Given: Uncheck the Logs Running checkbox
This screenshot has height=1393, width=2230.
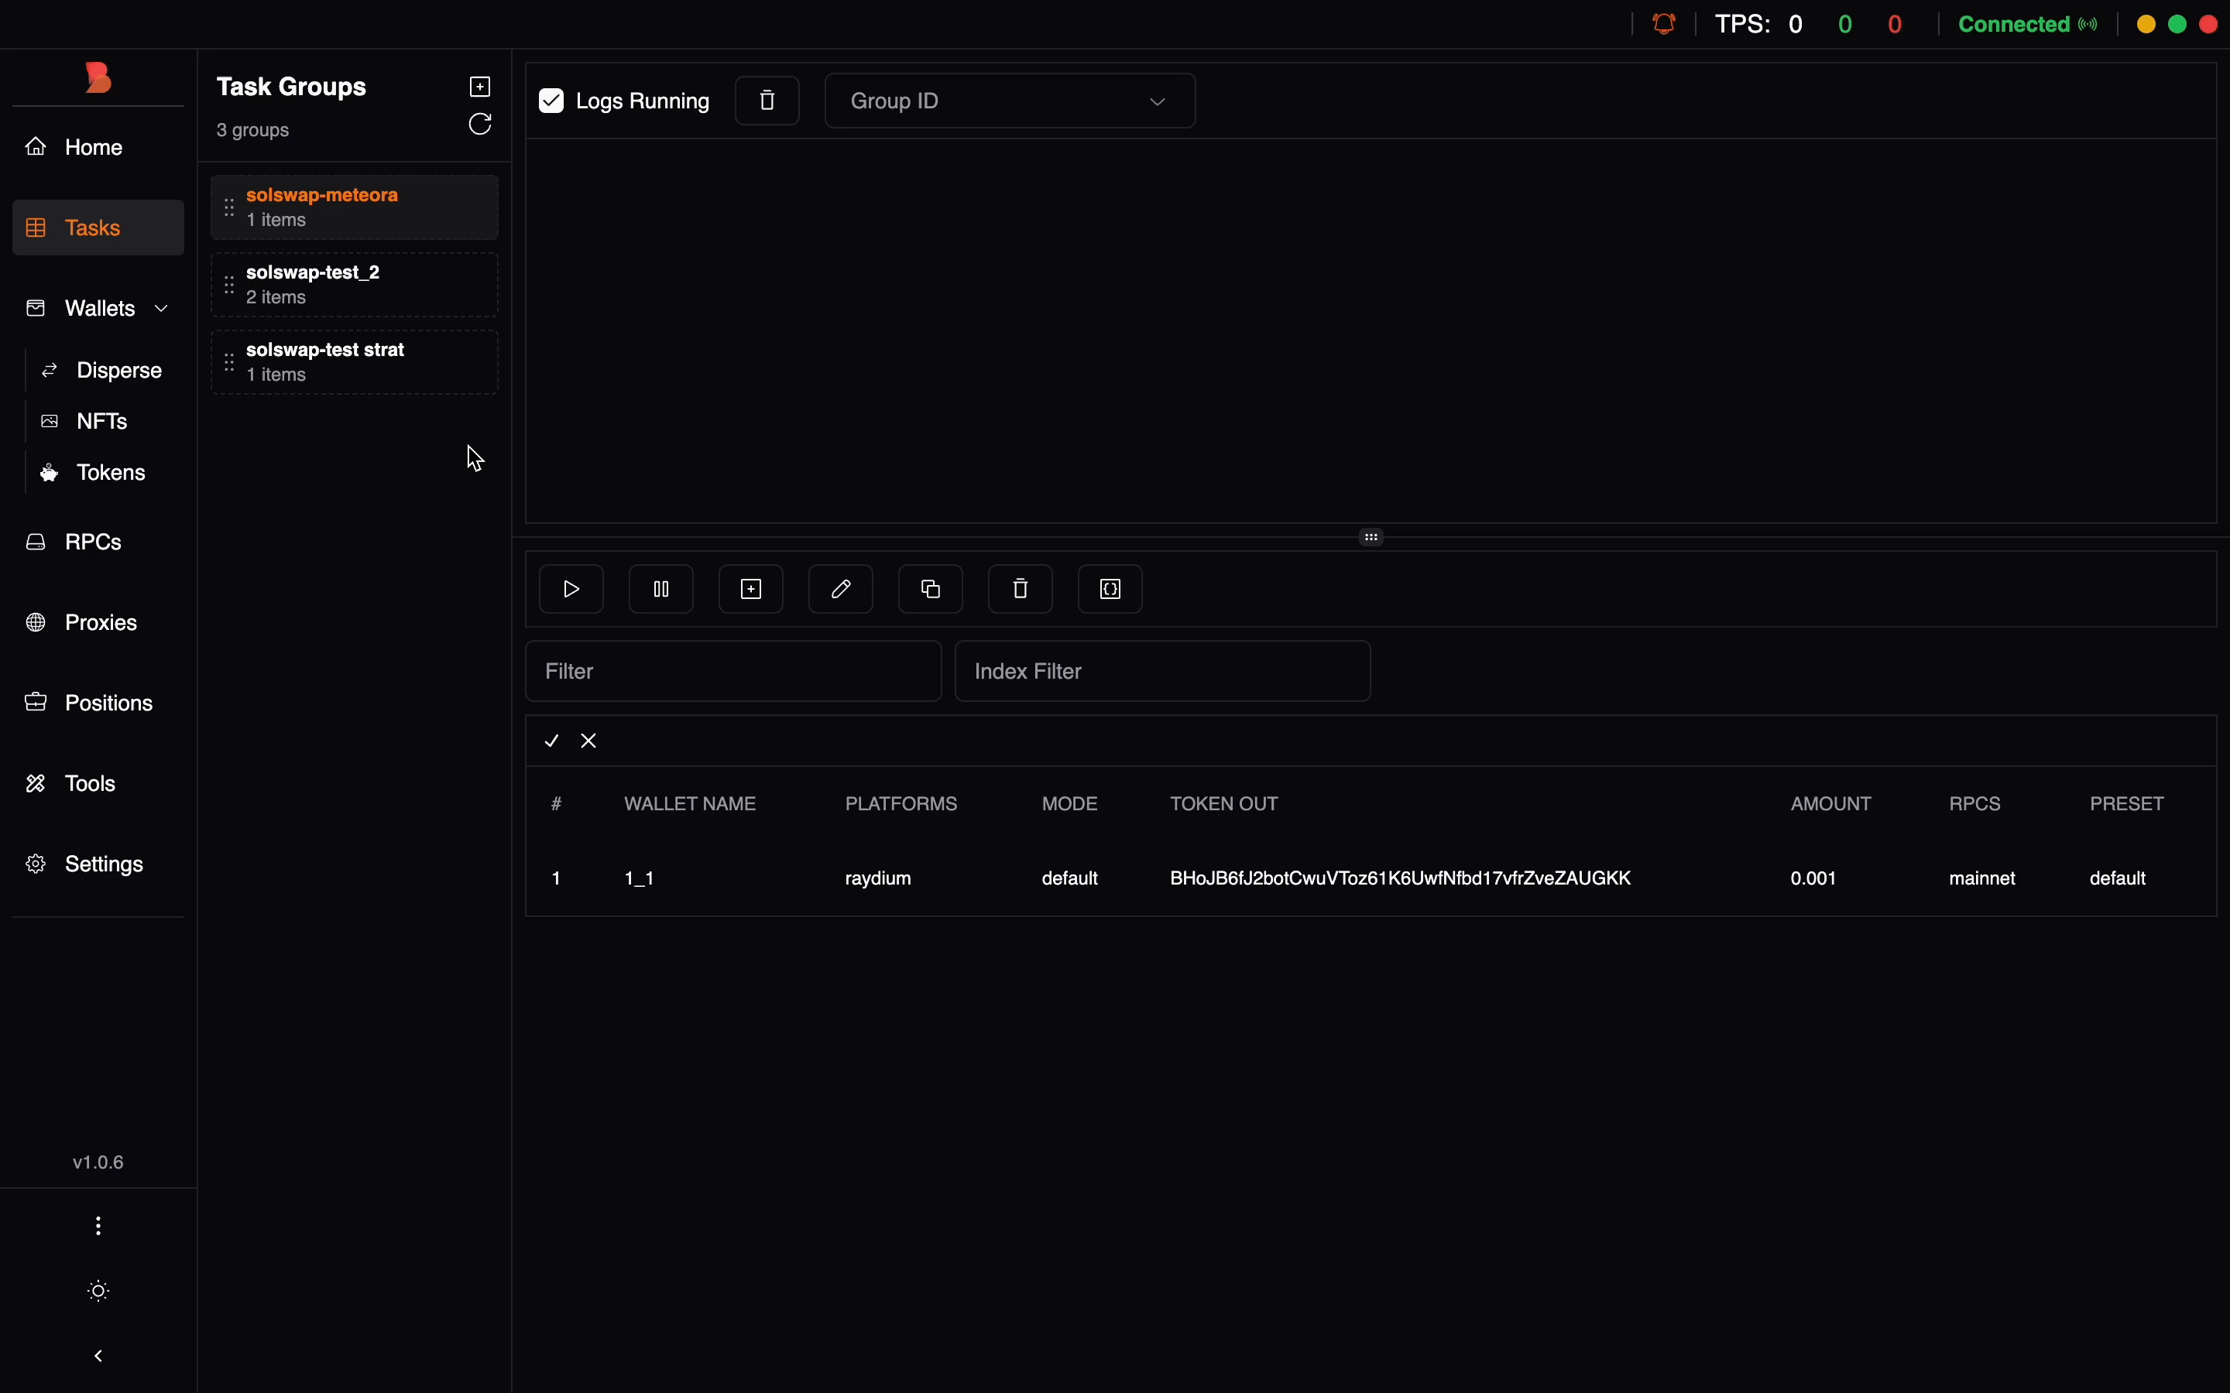Looking at the screenshot, I should click(551, 101).
